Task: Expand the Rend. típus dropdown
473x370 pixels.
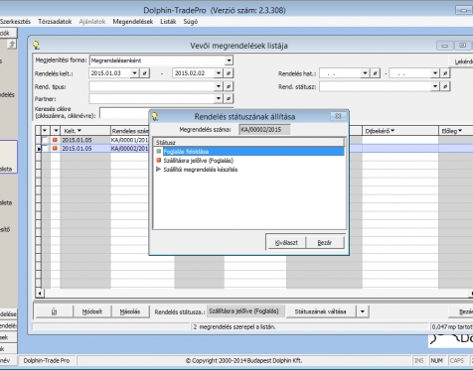Action: pos(219,86)
